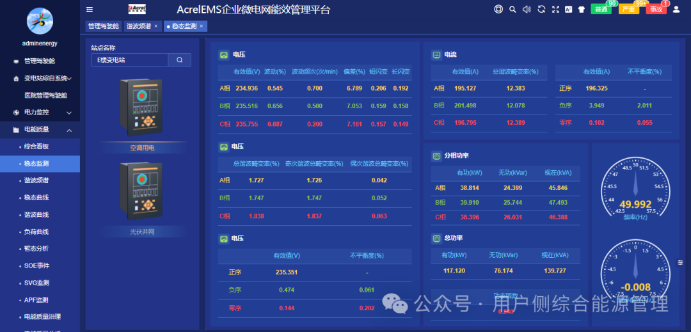
Task: Collapse 电能质量 menu chevron
Action: (69, 130)
